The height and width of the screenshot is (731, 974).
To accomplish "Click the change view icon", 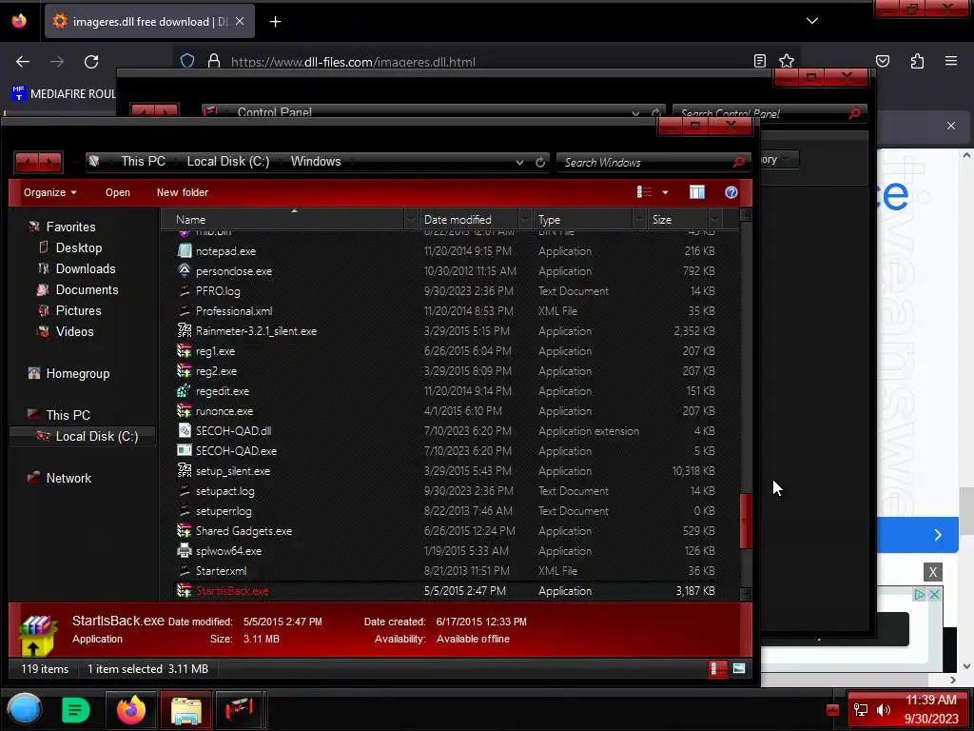I will coord(644,192).
